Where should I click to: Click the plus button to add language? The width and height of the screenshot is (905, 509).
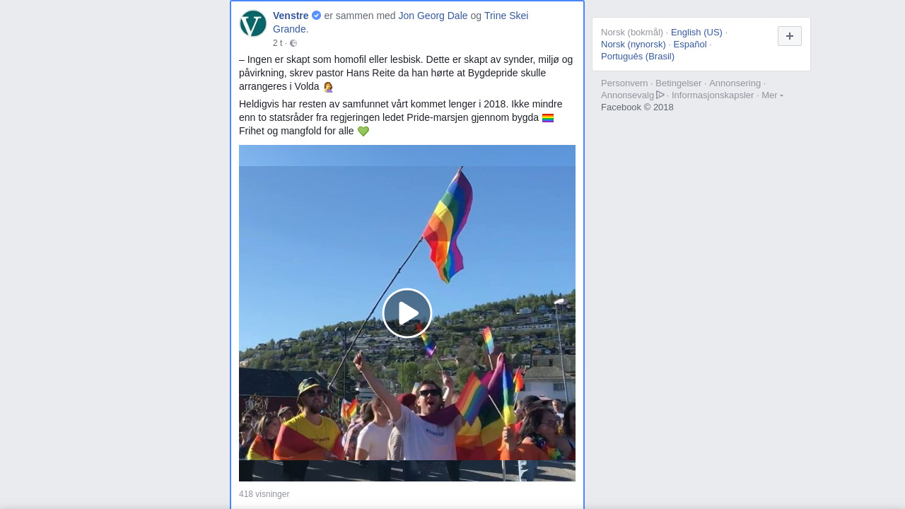pyautogui.click(x=790, y=36)
